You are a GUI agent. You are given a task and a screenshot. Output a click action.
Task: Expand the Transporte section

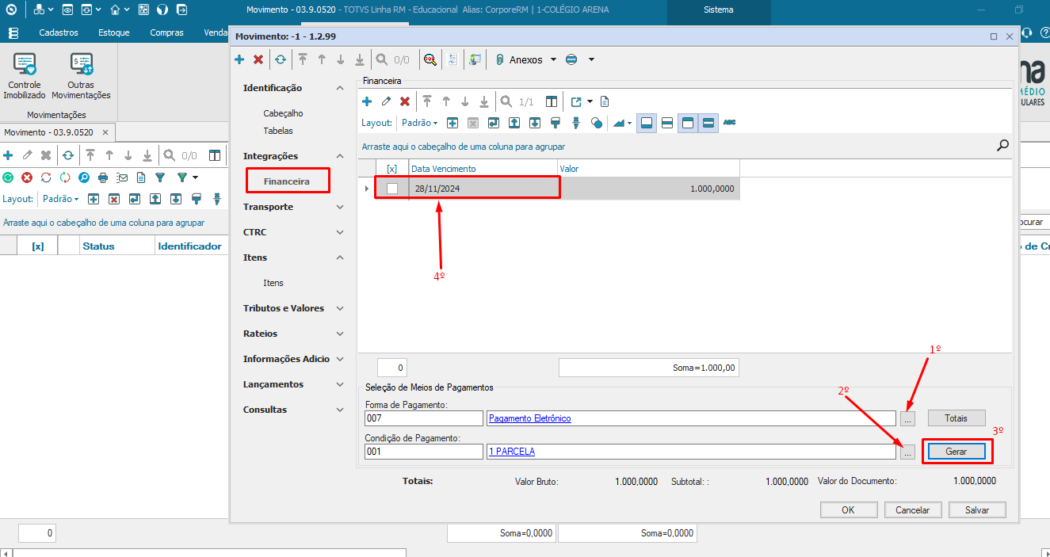point(340,207)
